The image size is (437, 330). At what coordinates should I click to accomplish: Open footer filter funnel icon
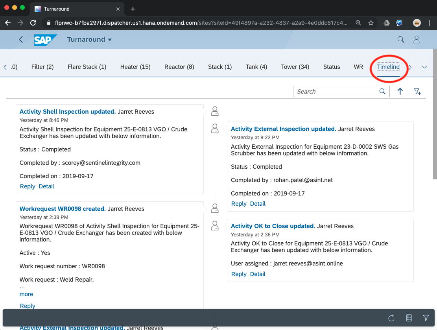[x=426, y=318]
